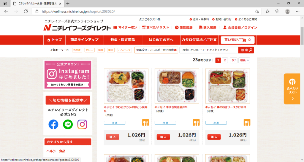Open browser settings and more menu
Screen dimensions: 304x162
(x=298, y=12)
